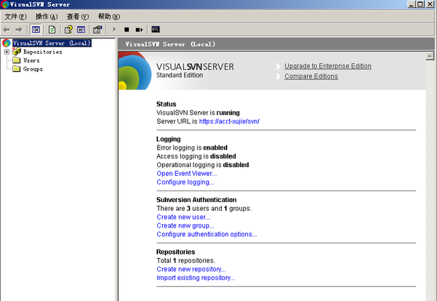Image resolution: width=437 pixels, height=301 pixels.
Task: Toggle the show/hide action pane button
Action: coord(81,30)
